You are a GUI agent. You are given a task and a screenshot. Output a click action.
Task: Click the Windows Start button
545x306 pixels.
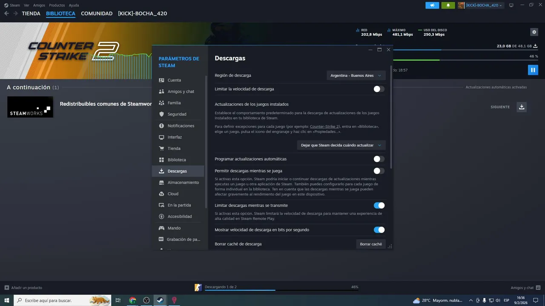[x=6, y=300]
